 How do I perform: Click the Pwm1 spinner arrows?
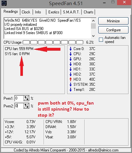coord(26,98)
